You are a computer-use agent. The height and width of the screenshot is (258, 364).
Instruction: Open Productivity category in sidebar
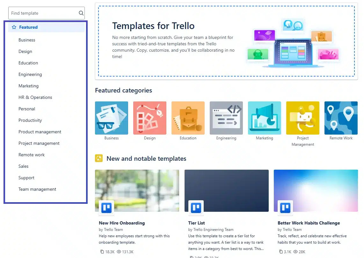tap(30, 120)
